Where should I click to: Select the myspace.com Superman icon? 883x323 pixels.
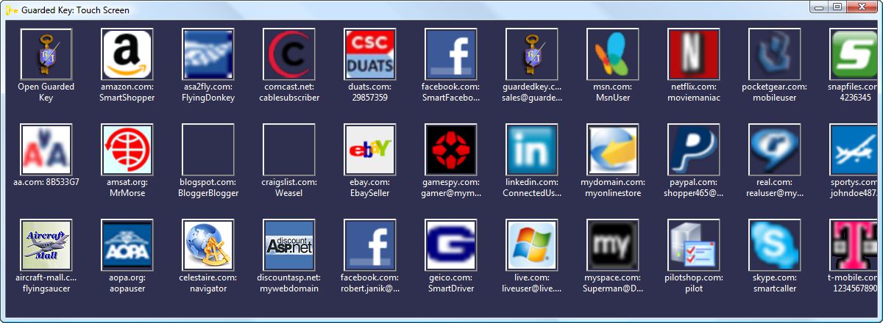click(x=613, y=245)
